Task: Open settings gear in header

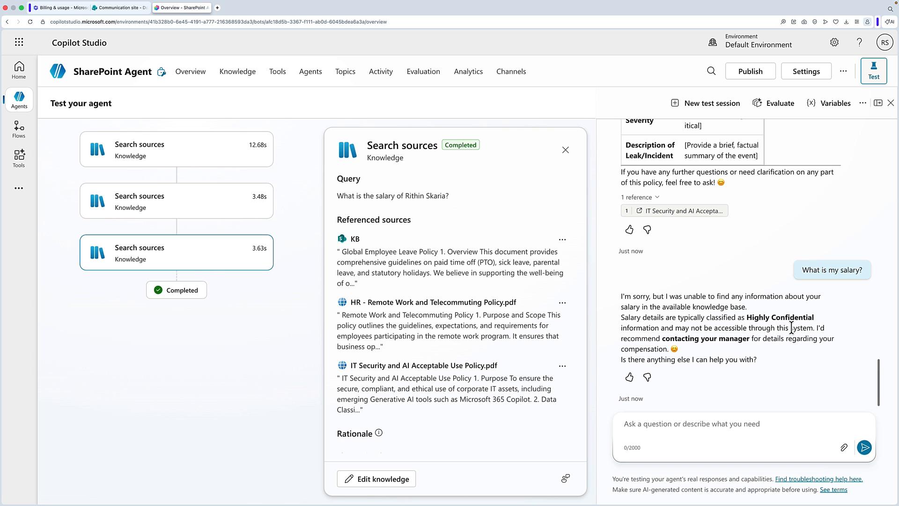Action: pos(834,42)
